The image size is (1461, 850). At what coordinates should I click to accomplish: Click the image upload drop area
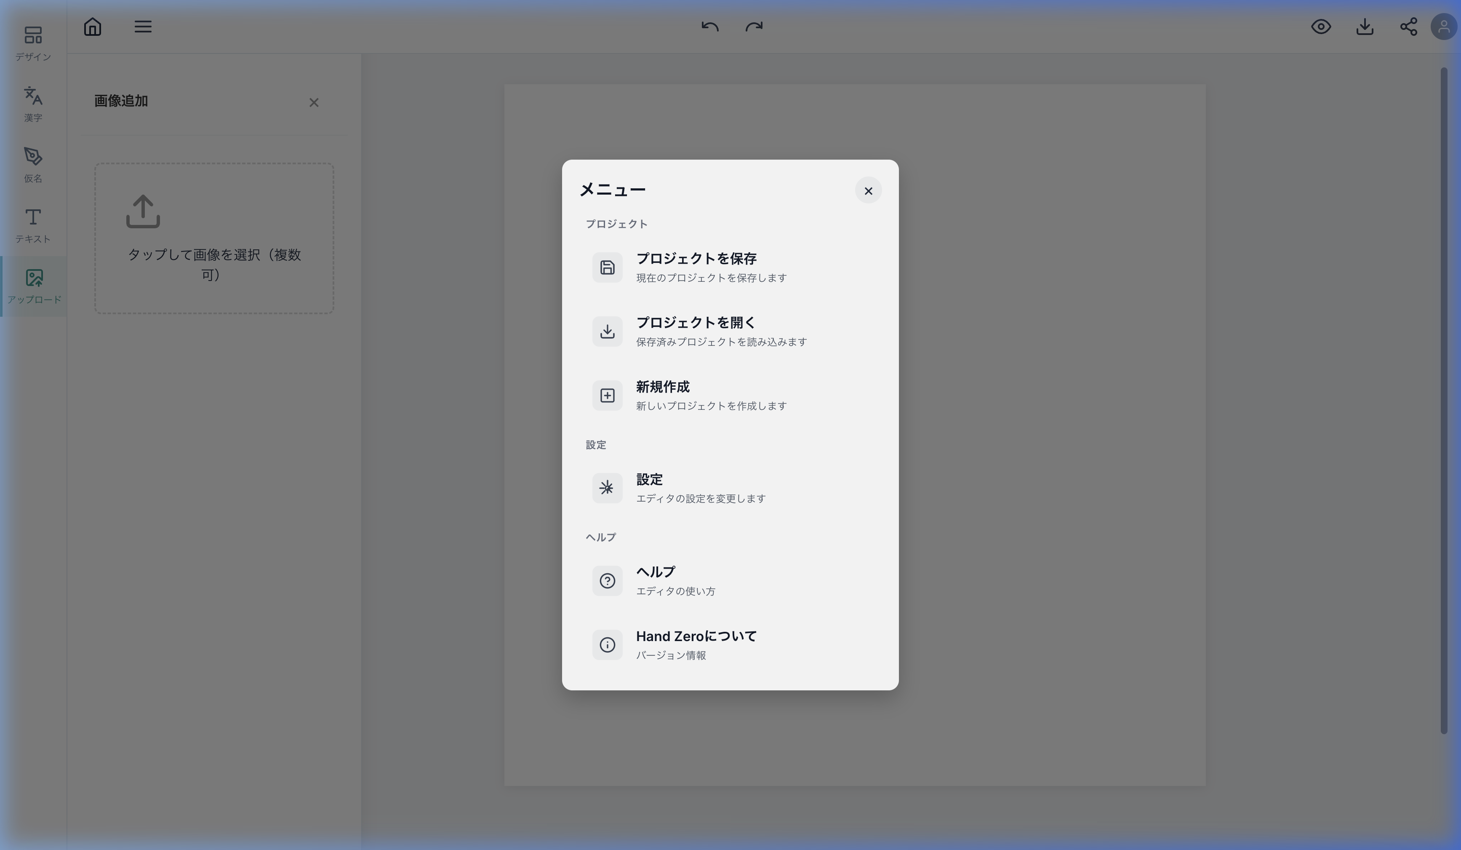[x=214, y=238]
